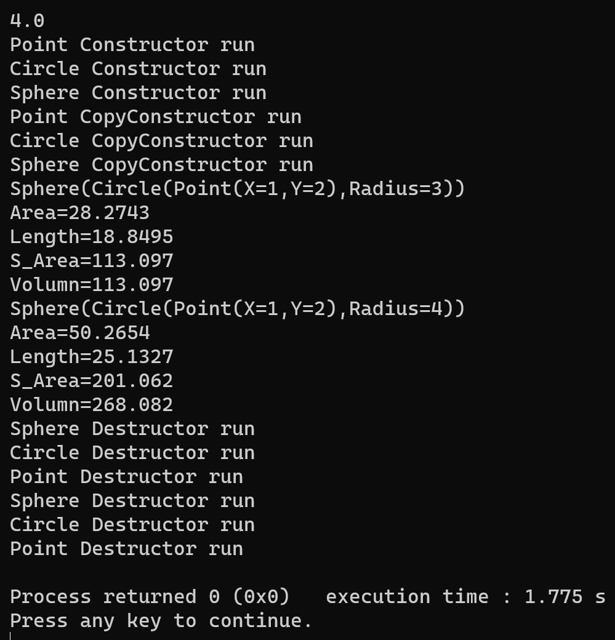This screenshot has height=640, width=615.
Task: Click the "4.0" output line
Action: [27, 21]
